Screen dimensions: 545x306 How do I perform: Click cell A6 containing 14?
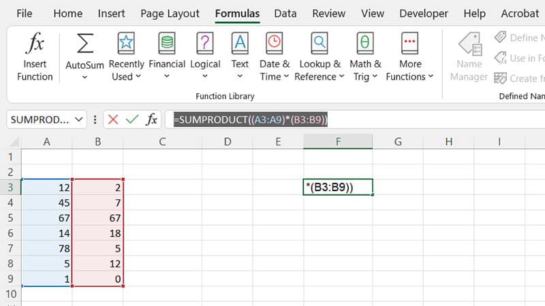[x=46, y=233]
